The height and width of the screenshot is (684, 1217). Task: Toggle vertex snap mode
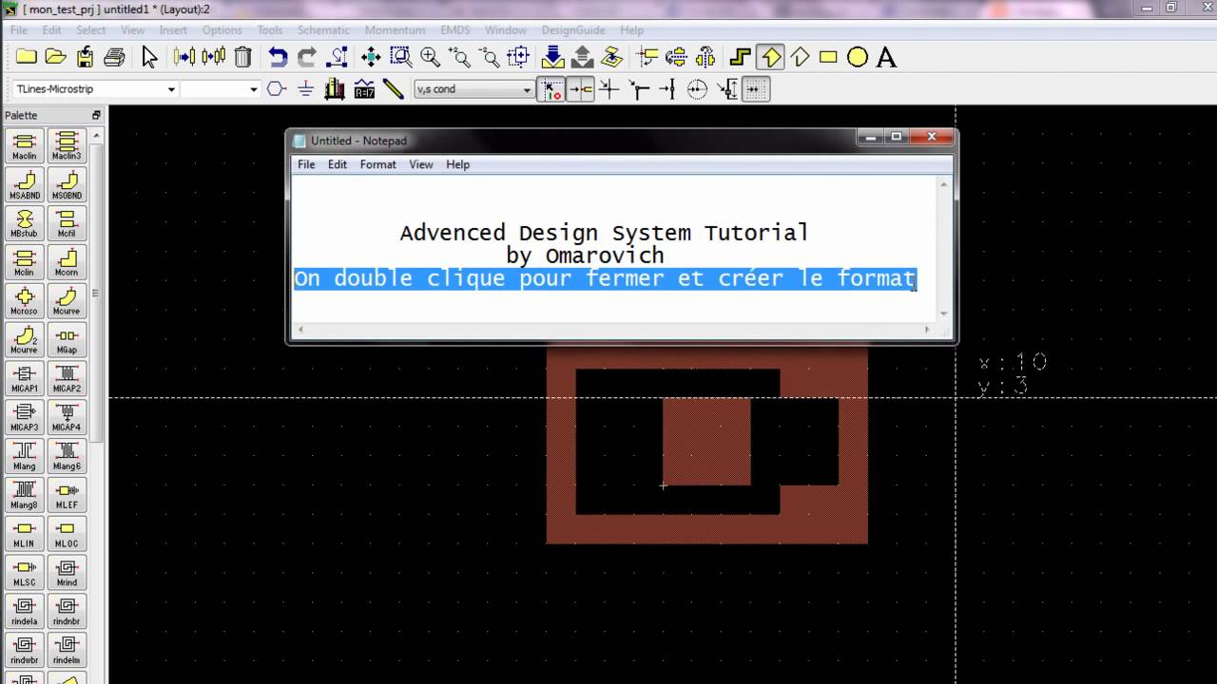tap(639, 89)
